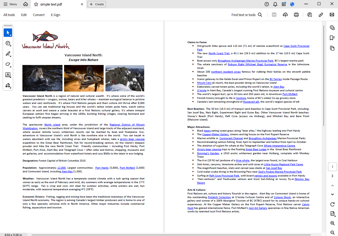Open the Menu hamburger dropdown
338x236 pixels.
pos(10,4)
